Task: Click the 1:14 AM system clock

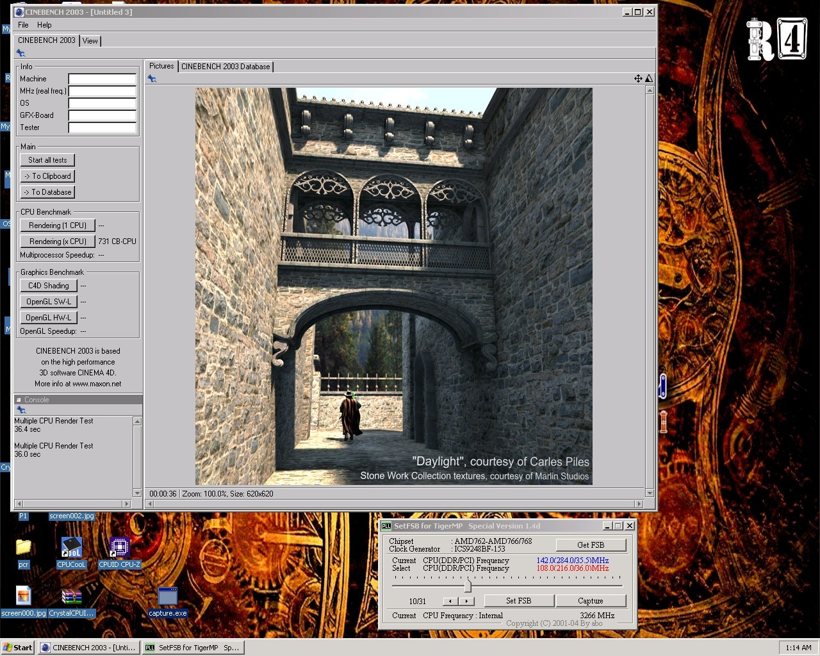Action: (x=798, y=648)
